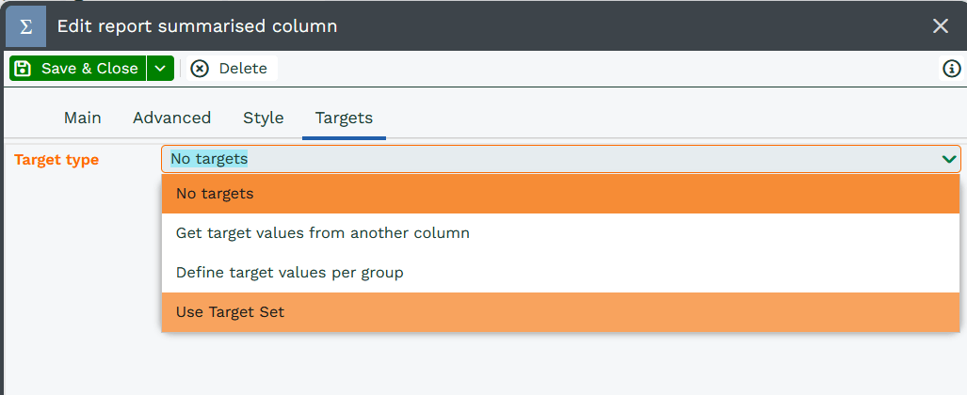Click the dialog title Edit report summarised column

point(197,26)
